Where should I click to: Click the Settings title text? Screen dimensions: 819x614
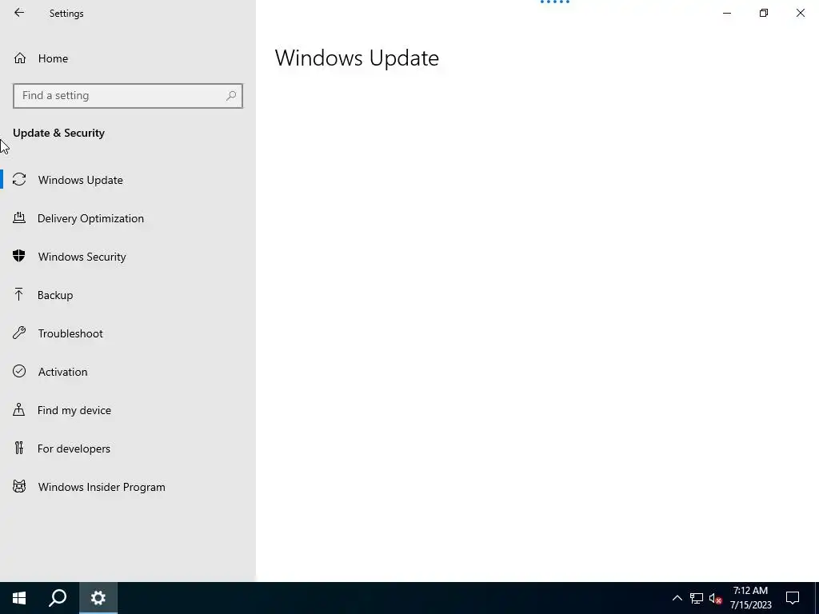point(66,13)
